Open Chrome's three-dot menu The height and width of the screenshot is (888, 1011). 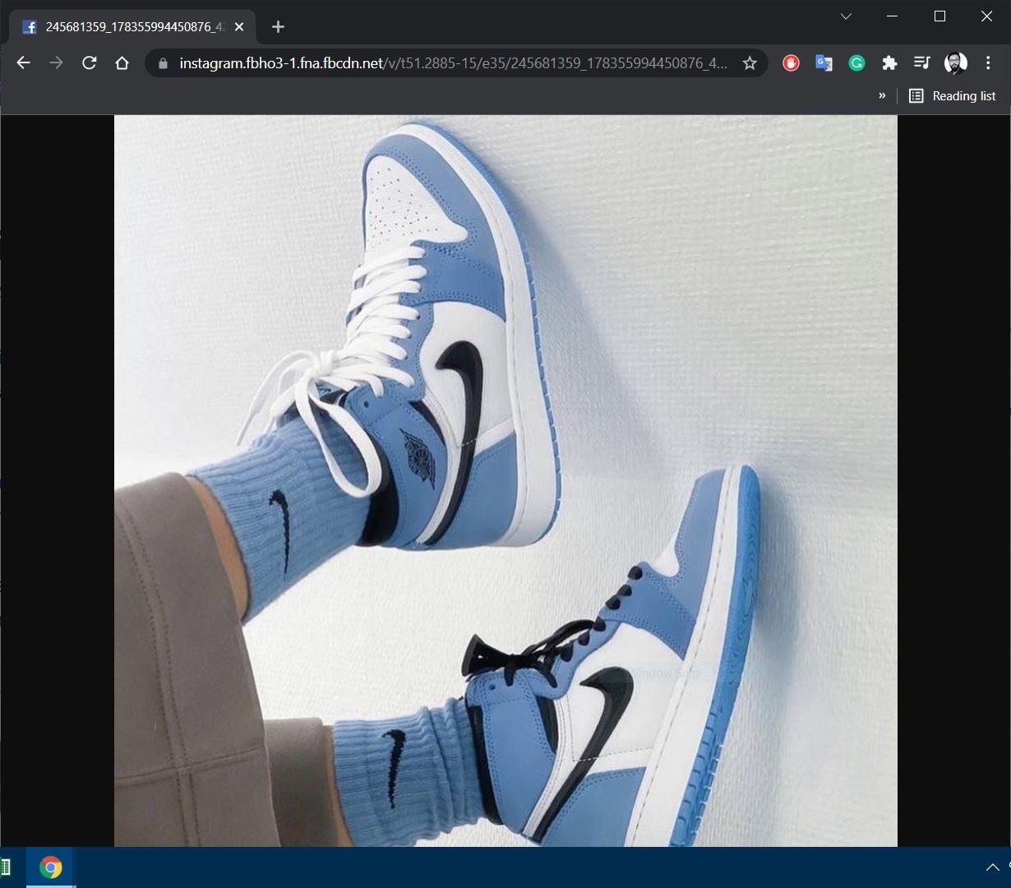(988, 63)
